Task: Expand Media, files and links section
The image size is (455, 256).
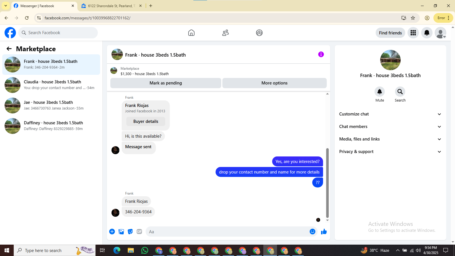Action: [x=390, y=139]
